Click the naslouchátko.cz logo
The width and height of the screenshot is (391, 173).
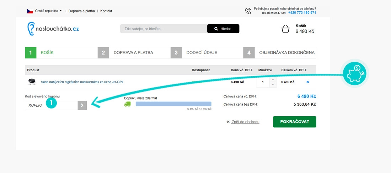pyautogui.click(x=53, y=29)
